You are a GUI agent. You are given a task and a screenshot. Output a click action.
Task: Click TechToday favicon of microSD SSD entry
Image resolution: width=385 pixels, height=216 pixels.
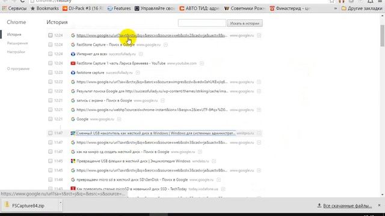tap(73, 189)
